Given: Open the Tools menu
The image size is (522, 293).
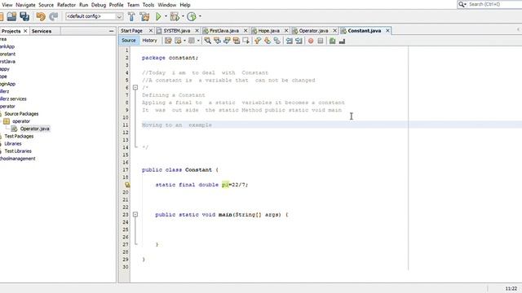Looking at the screenshot, I should [148, 5].
